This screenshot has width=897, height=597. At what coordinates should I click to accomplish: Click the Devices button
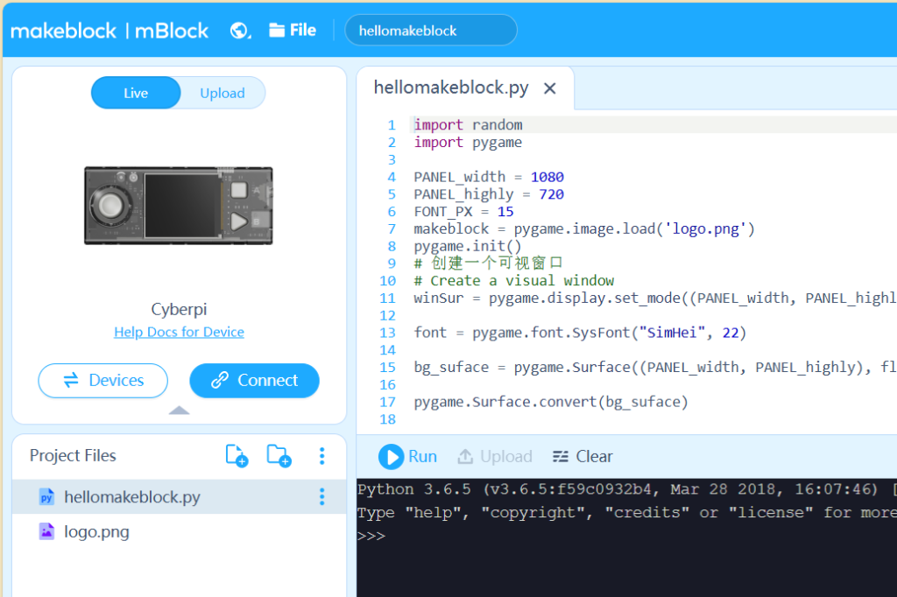103,380
